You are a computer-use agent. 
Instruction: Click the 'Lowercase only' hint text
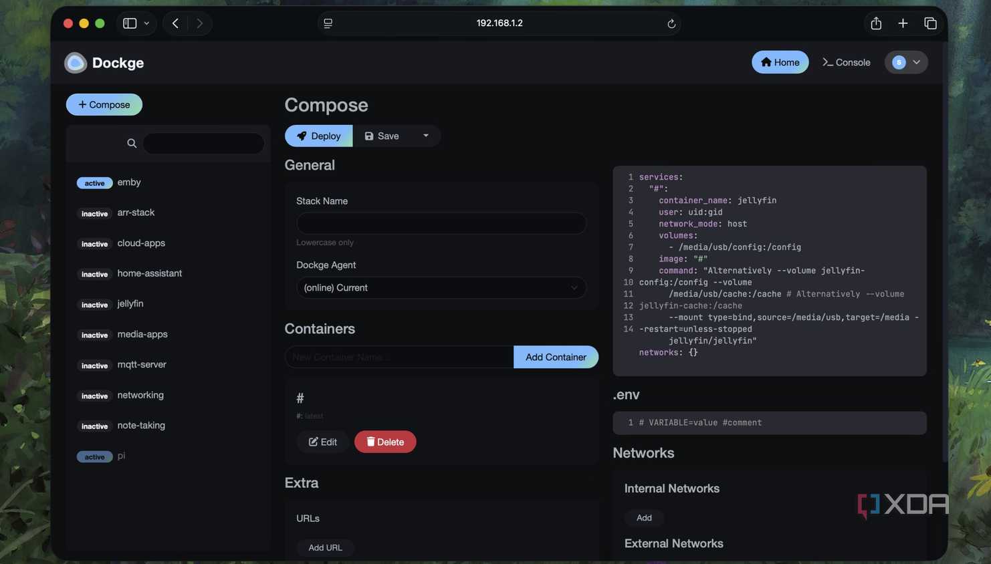325,243
